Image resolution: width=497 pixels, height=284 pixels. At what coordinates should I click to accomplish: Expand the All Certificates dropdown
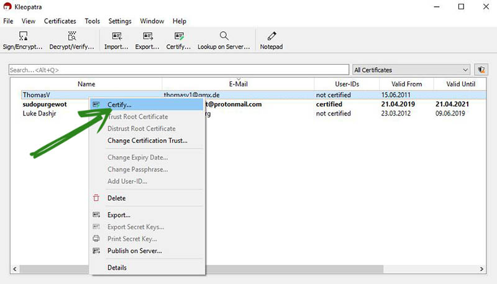(x=412, y=70)
